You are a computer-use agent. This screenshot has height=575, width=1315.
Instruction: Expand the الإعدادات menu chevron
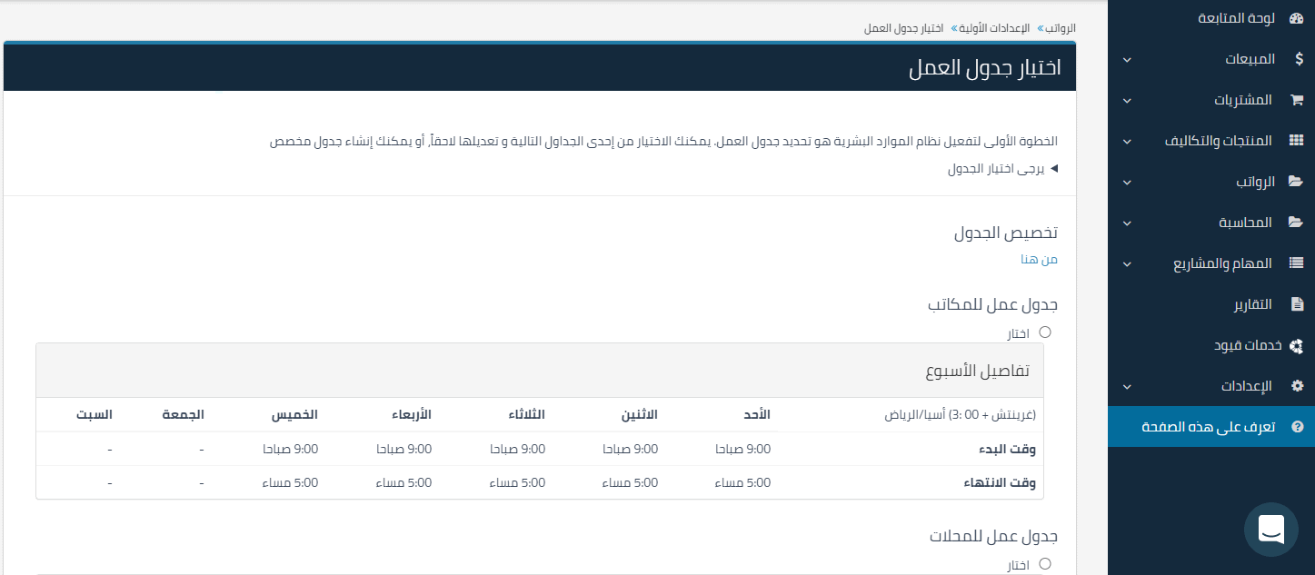pyautogui.click(x=1127, y=386)
